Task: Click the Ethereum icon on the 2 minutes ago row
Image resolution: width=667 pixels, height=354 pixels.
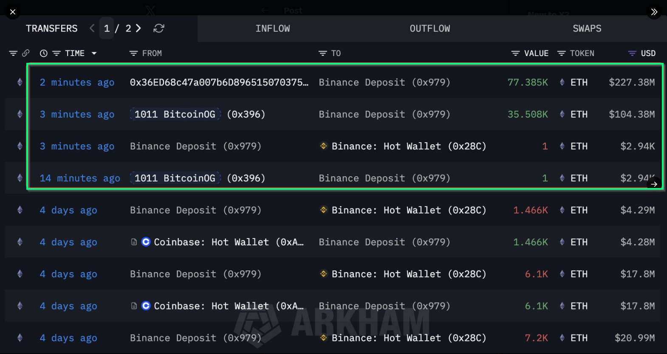Action: [x=20, y=82]
